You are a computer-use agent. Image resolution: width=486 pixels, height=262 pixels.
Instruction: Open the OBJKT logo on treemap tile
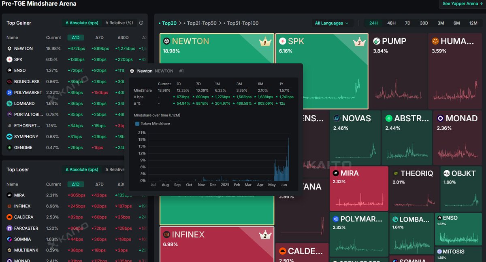[447, 173]
